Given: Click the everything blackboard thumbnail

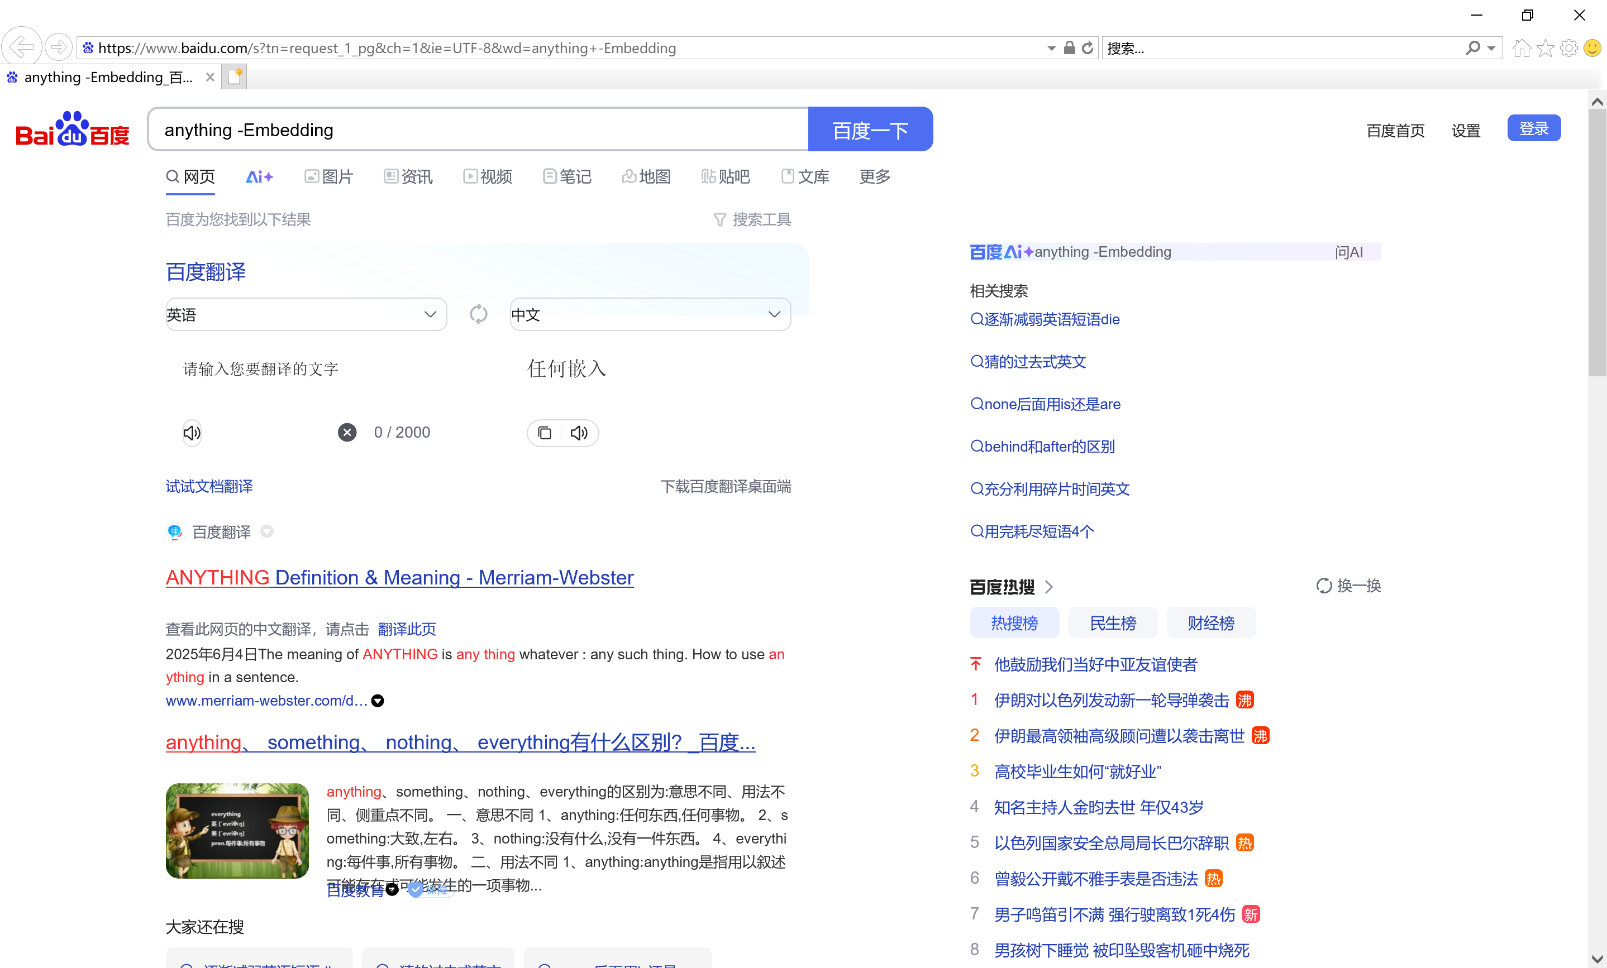Looking at the screenshot, I should tap(237, 831).
